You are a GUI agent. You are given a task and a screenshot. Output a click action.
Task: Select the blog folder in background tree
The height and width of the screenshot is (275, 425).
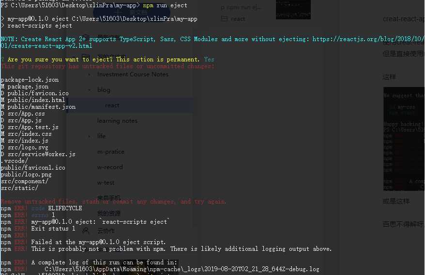tap(104, 90)
